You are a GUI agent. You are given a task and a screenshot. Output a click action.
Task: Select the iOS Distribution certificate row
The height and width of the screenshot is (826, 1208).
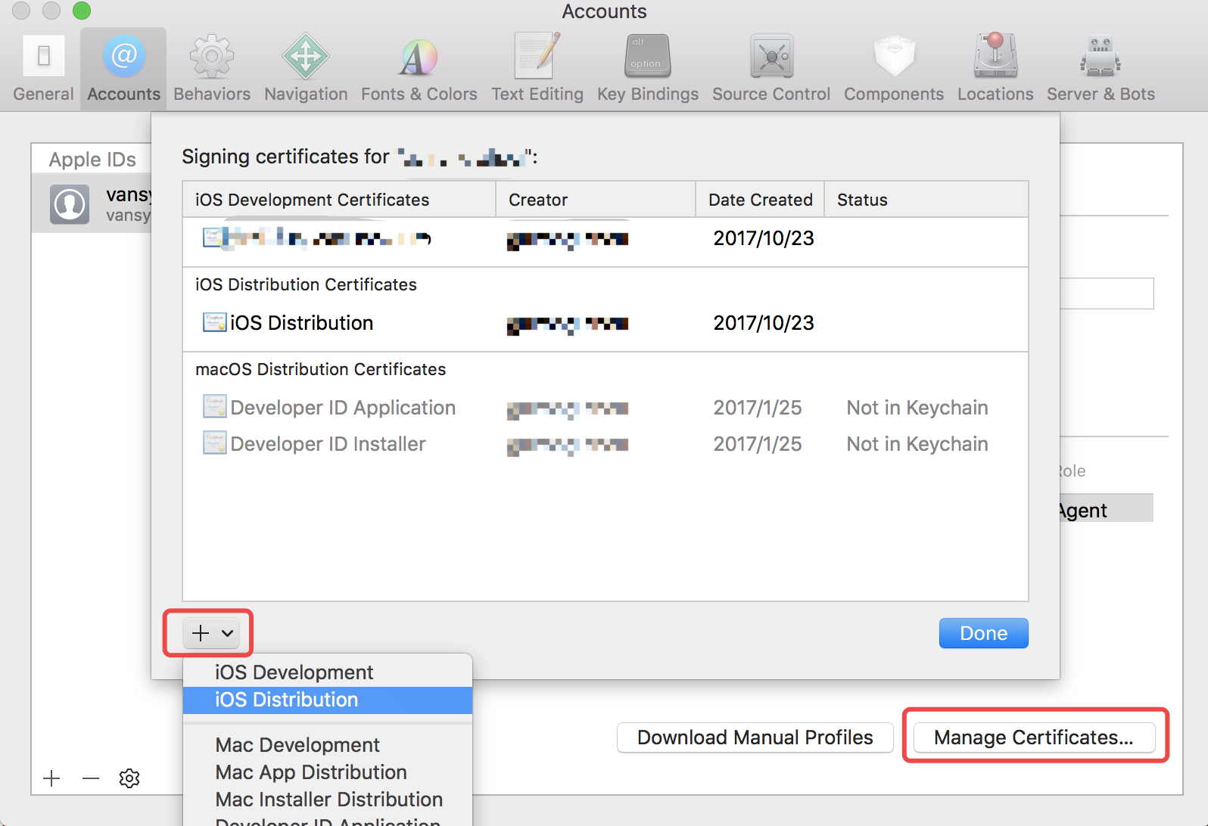[606, 323]
